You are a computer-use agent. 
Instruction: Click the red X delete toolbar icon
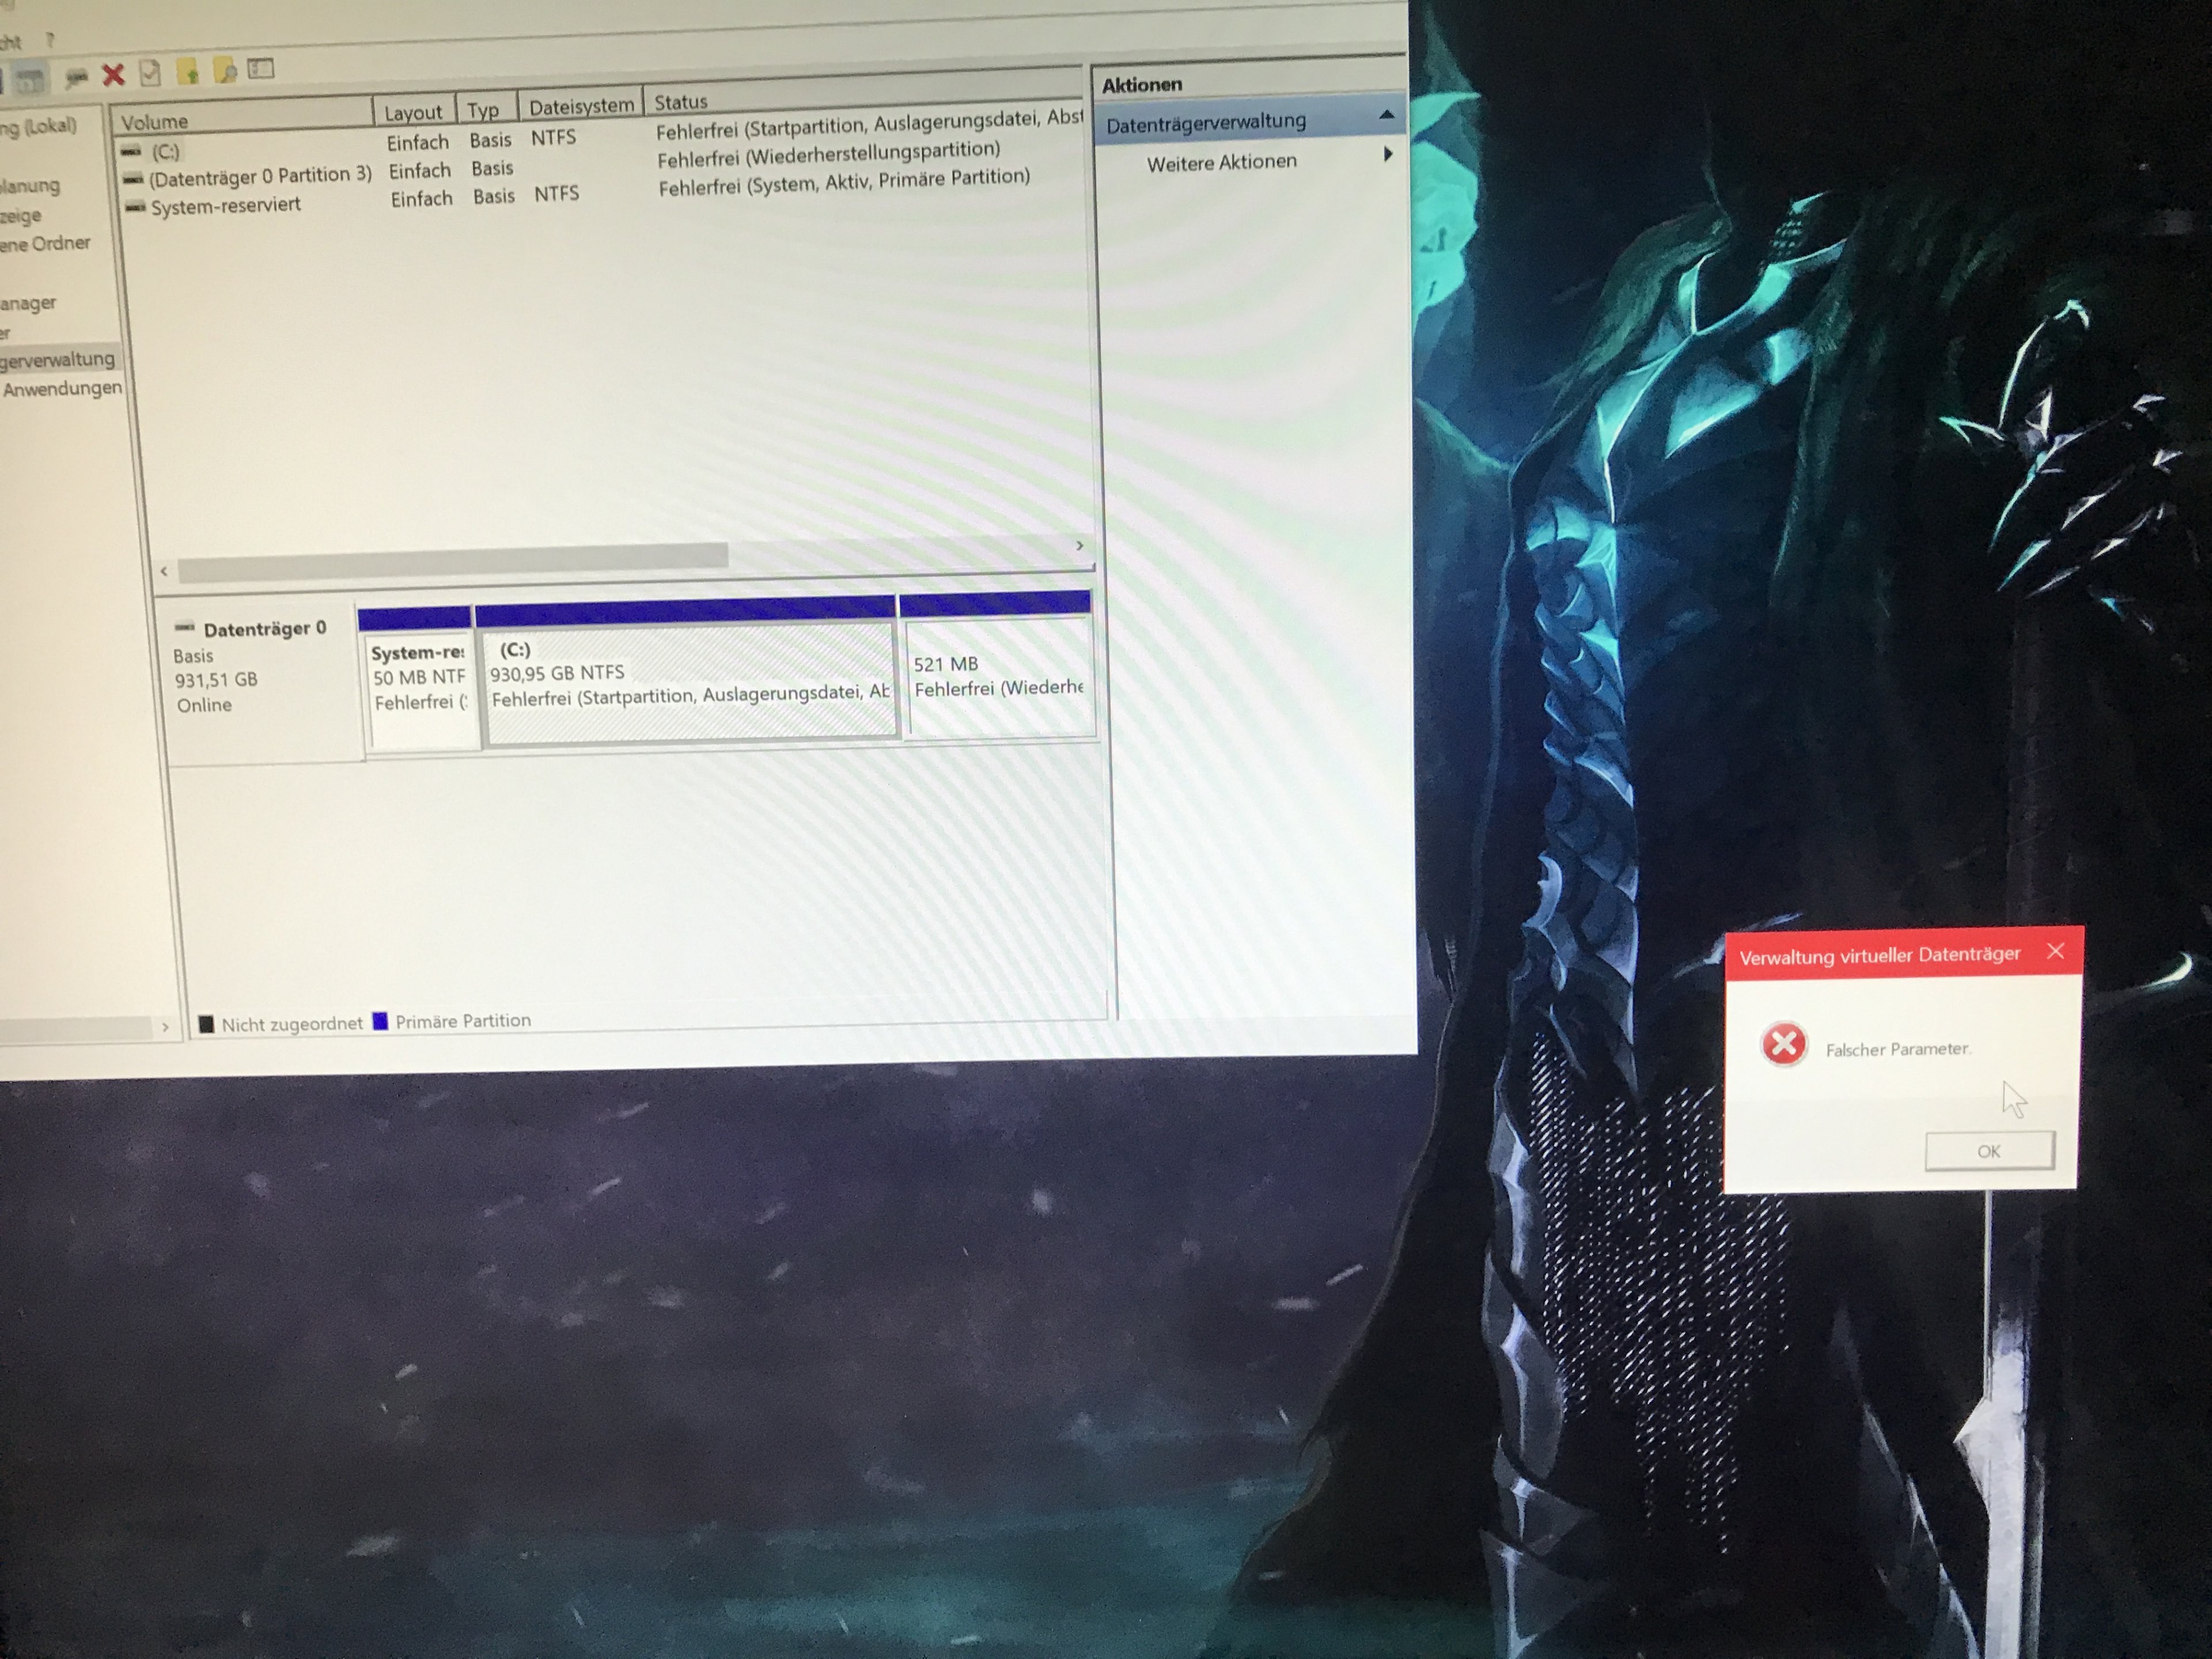click(113, 75)
